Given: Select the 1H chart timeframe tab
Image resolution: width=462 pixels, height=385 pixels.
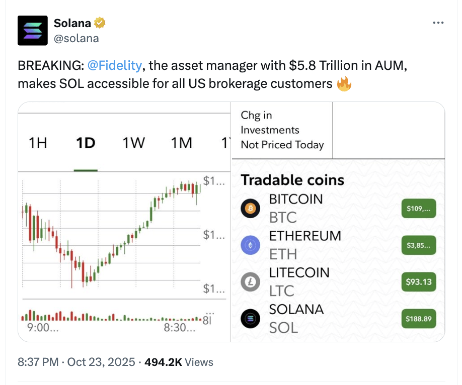Looking at the screenshot, I should tap(38, 143).
